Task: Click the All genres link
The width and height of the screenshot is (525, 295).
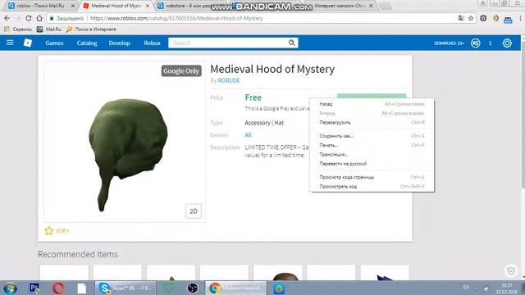Action: 248,135
